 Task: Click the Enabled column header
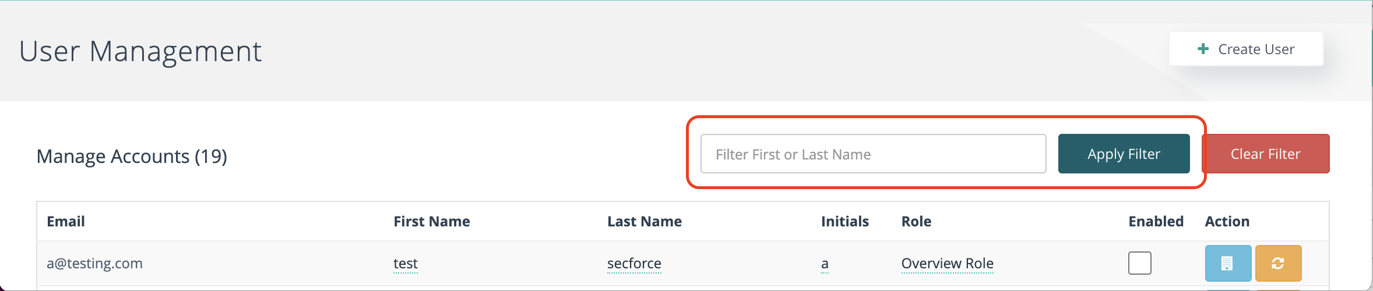[1156, 221]
